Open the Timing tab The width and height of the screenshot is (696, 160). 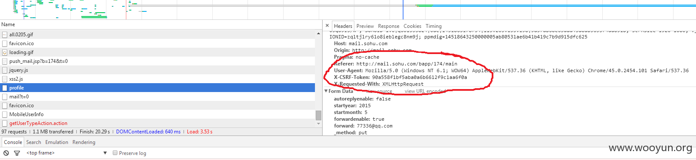(434, 26)
